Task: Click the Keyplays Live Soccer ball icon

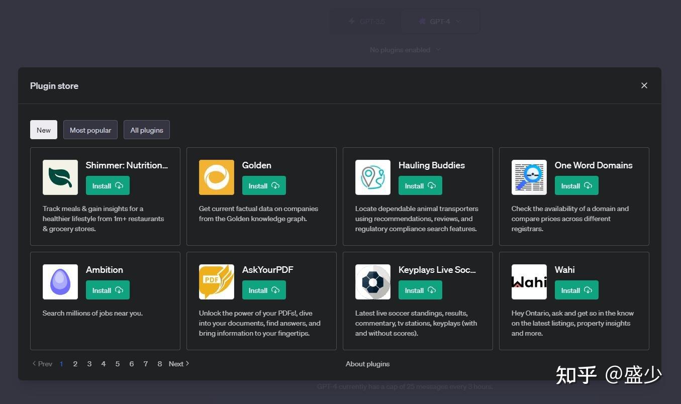Action: [x=373, y=282]
